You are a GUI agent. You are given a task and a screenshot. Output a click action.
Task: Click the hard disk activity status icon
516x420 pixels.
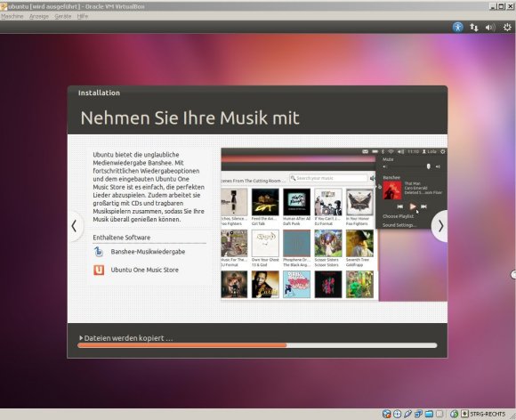[387, 414]
